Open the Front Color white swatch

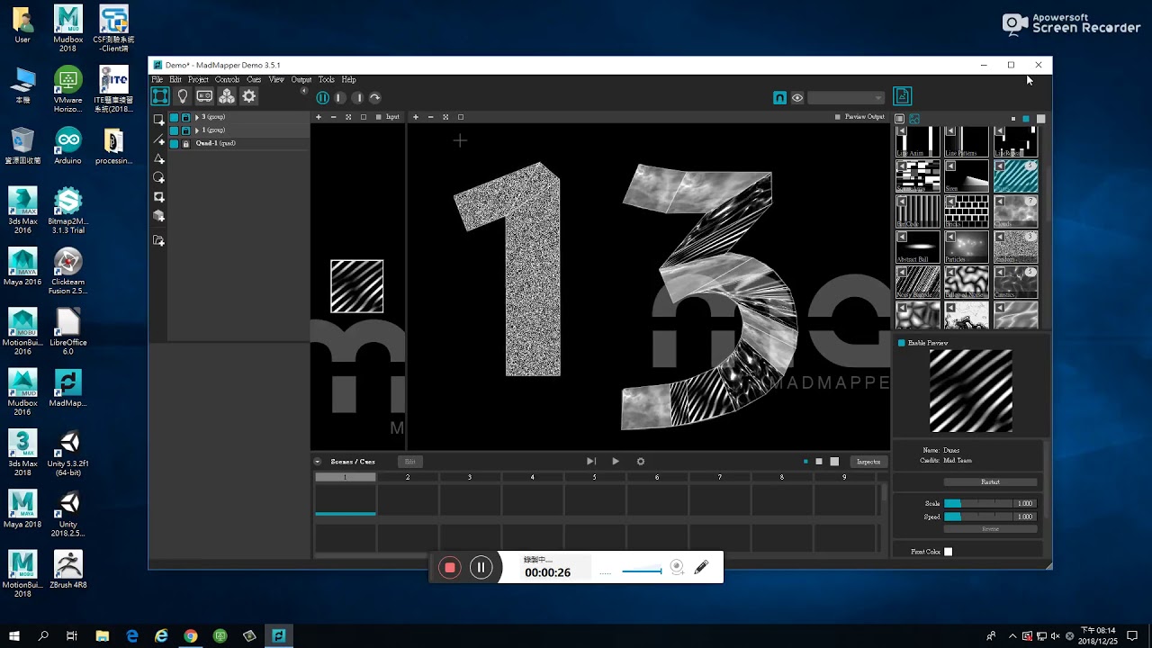pos(948,552)
